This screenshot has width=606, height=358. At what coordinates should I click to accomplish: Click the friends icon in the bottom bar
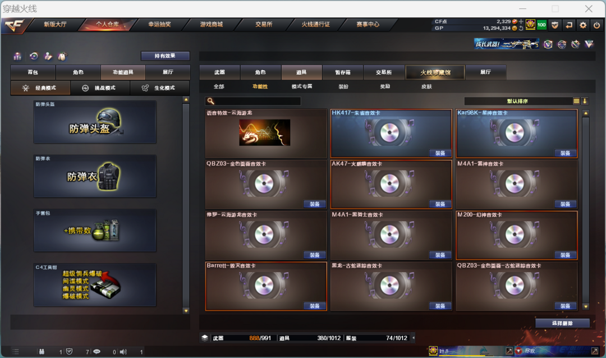42,352
